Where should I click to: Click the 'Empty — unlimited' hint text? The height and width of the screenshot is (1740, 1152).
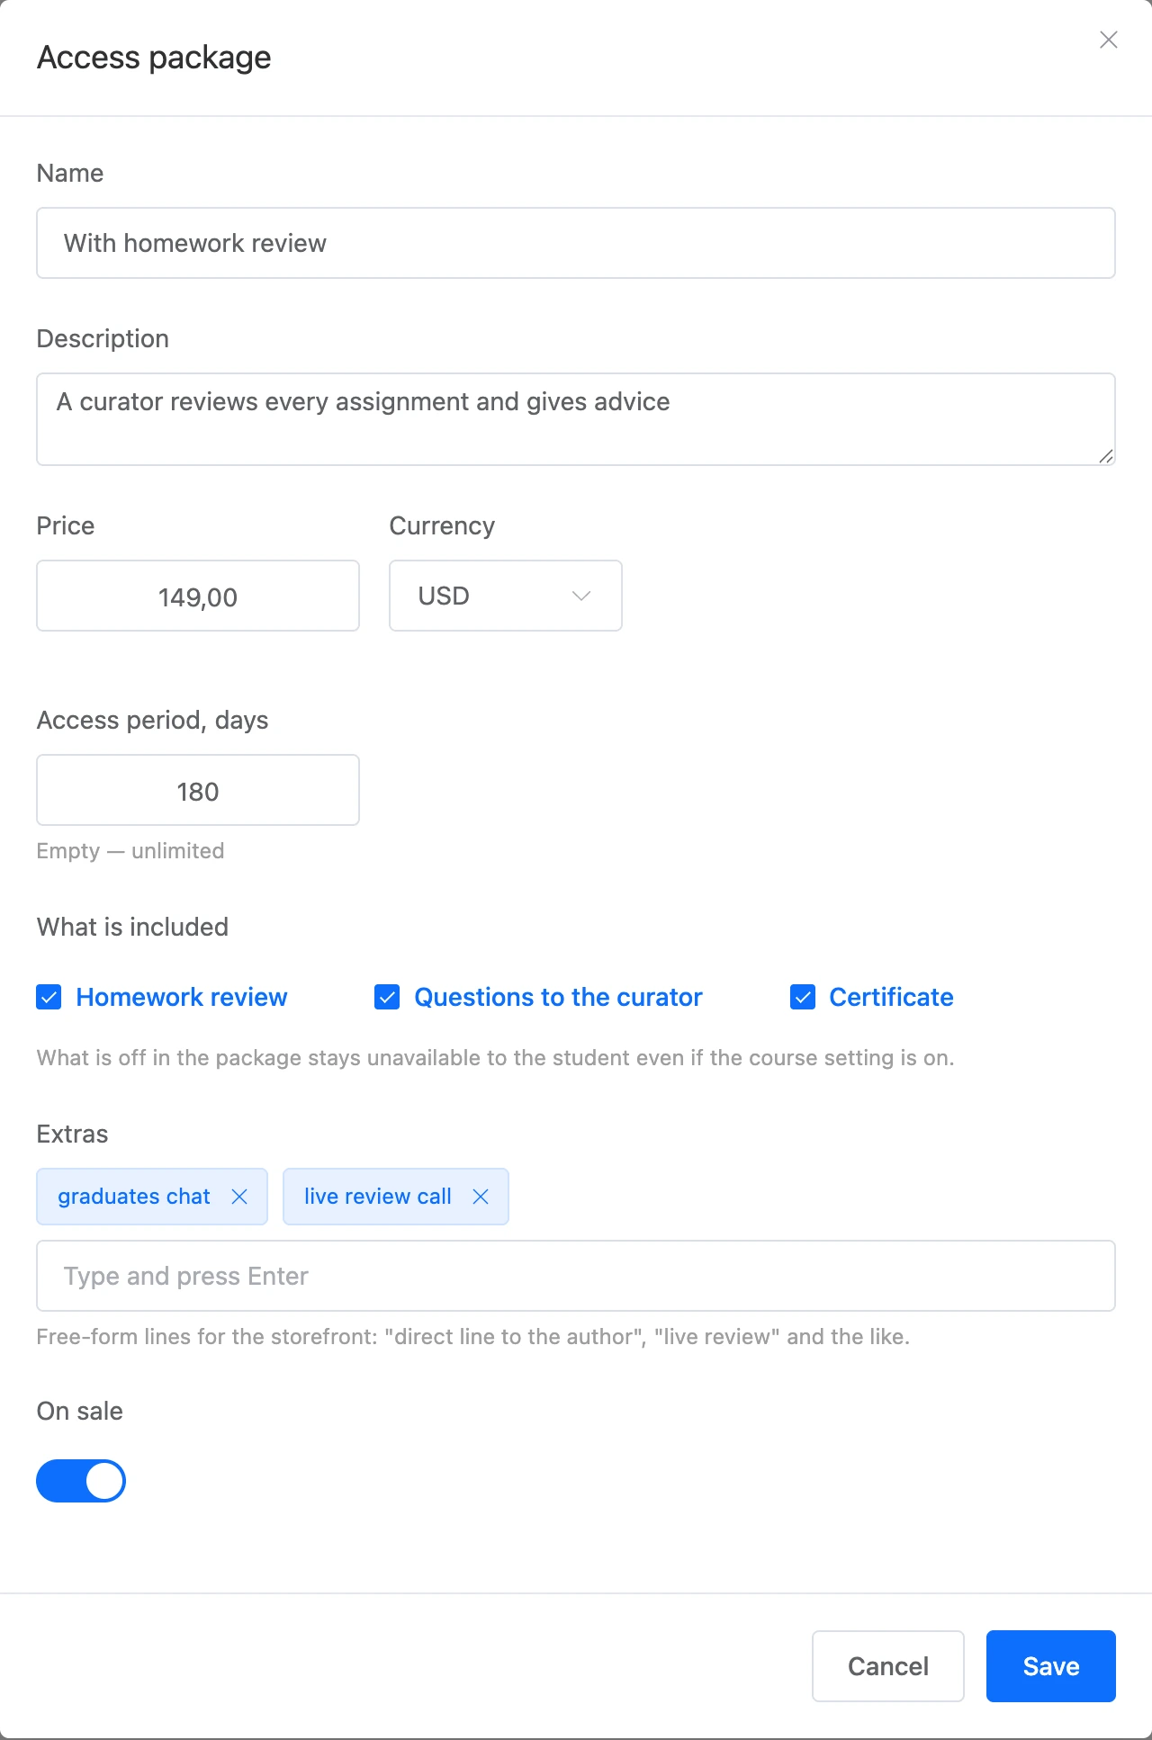coord(130,851)
